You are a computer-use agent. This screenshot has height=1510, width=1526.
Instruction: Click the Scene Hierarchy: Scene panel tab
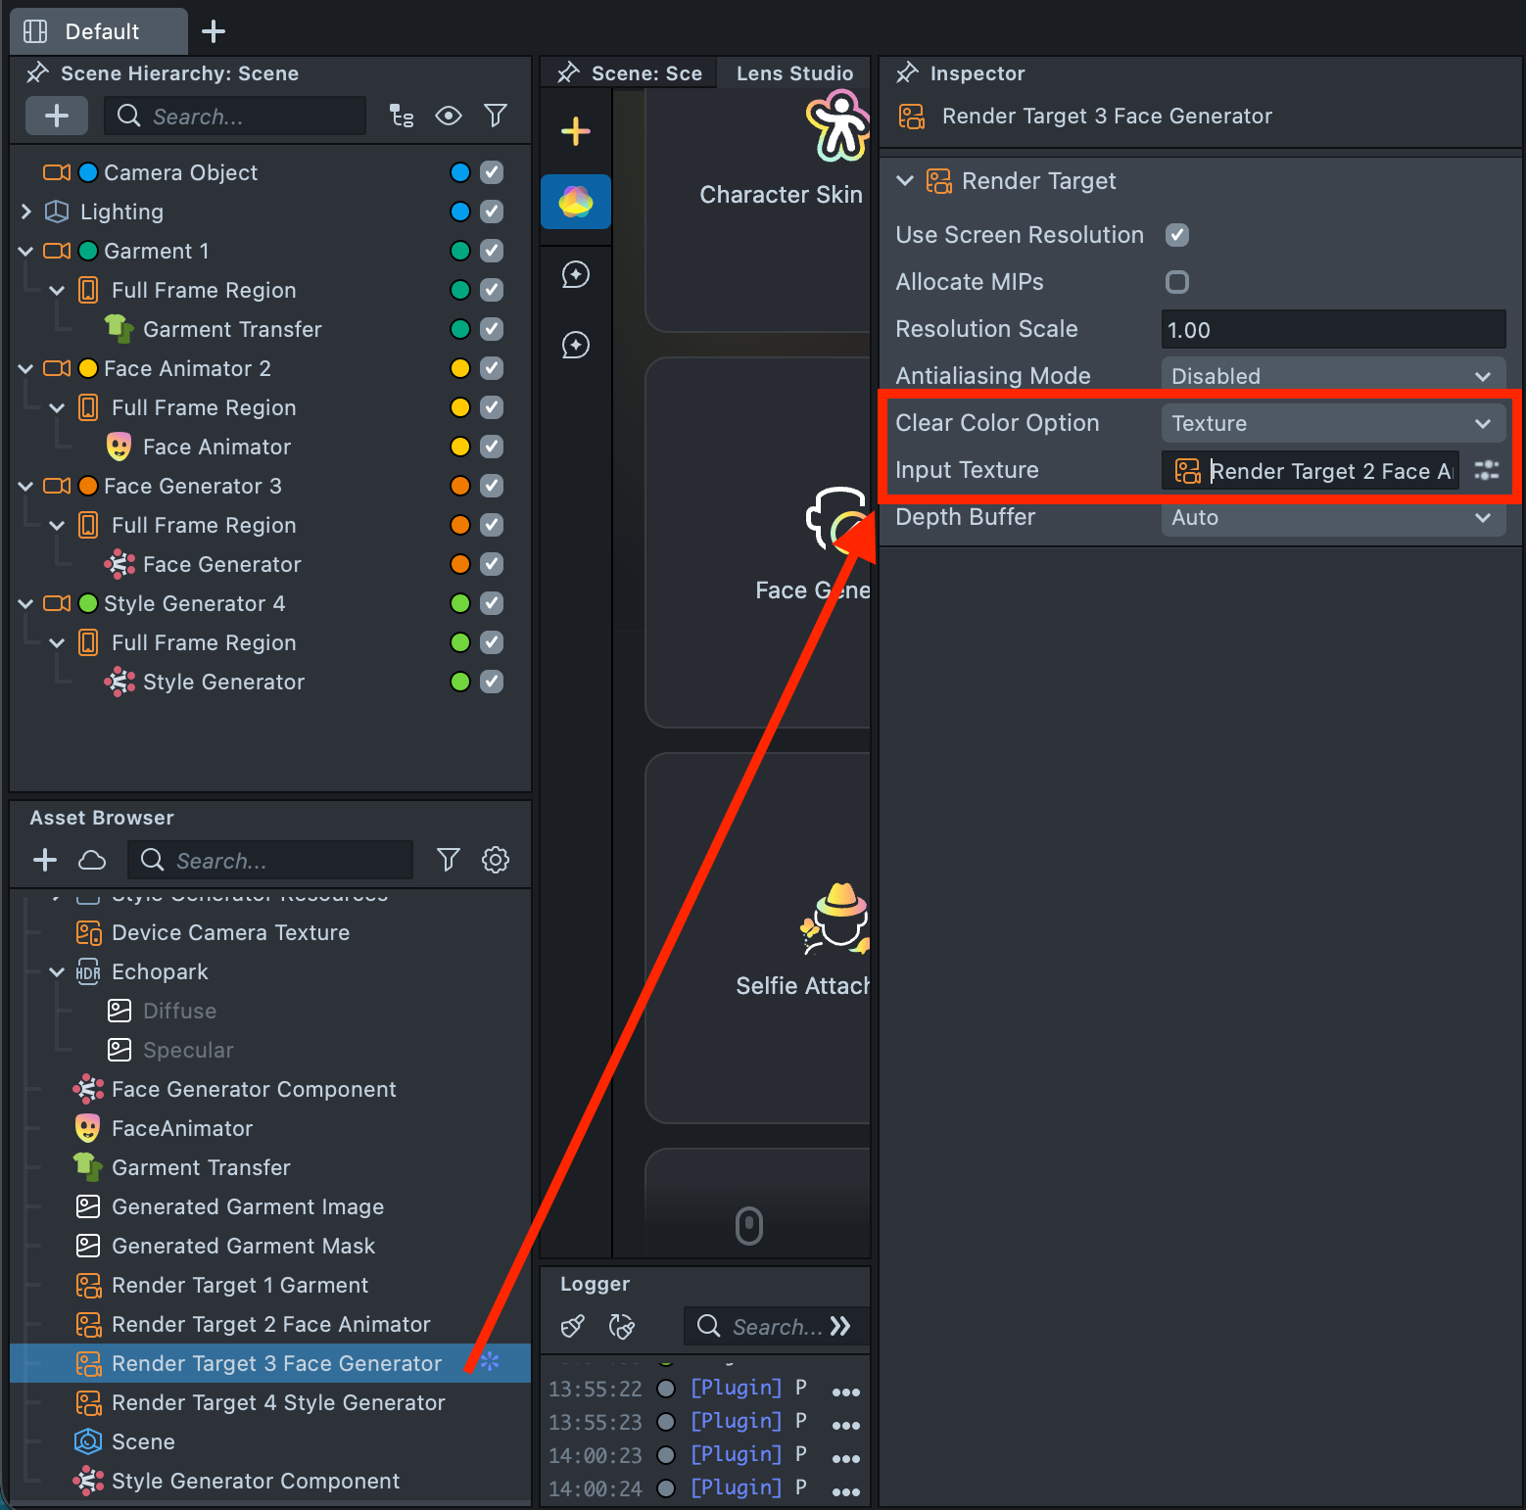click(x=179, y=73)
